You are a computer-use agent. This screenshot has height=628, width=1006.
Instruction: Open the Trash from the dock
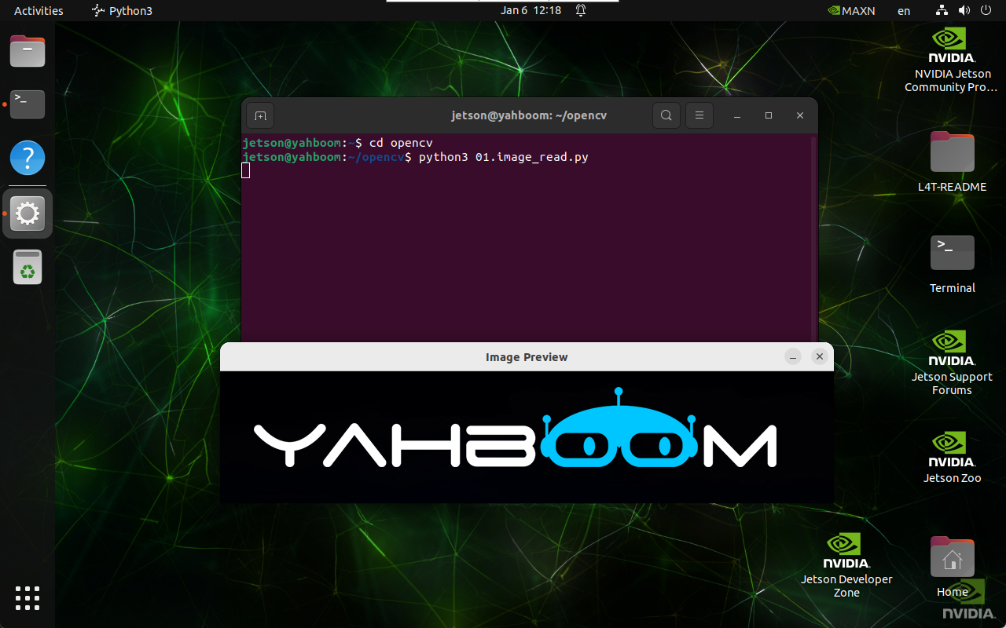28,267
